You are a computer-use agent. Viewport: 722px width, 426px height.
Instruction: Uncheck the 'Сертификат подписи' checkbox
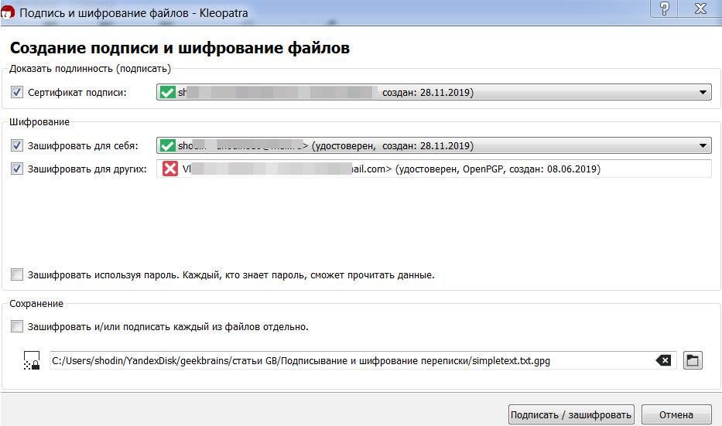pos(16,92)
